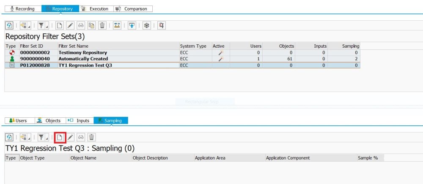Screen dimensions: 423x184
Task: Click the layout icon in Sampling toolbar
Action: 24,138
